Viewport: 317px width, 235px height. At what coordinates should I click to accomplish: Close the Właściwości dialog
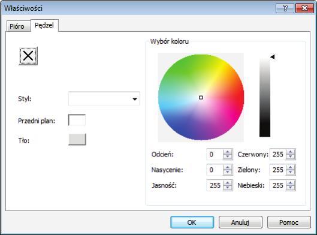point(304,8)
